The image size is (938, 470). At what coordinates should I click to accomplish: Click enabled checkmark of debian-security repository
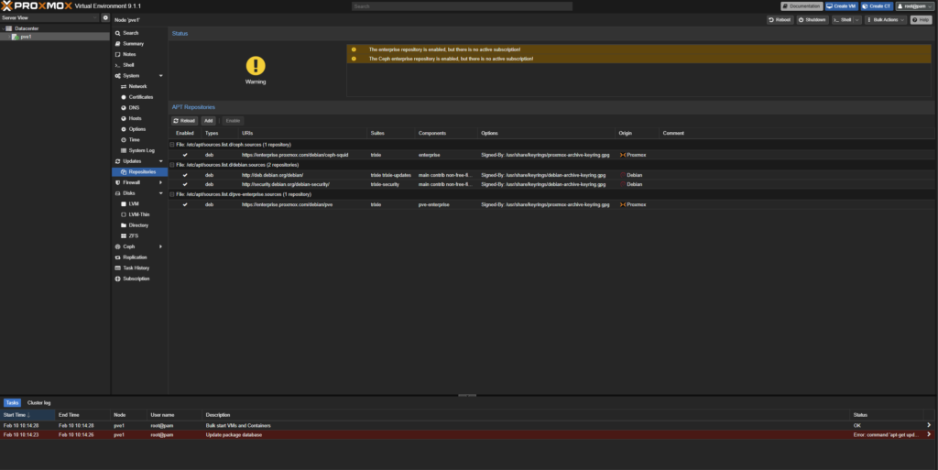coord(185,184)
